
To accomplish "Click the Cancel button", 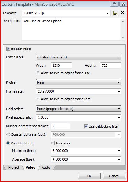I will pos(114,176).
